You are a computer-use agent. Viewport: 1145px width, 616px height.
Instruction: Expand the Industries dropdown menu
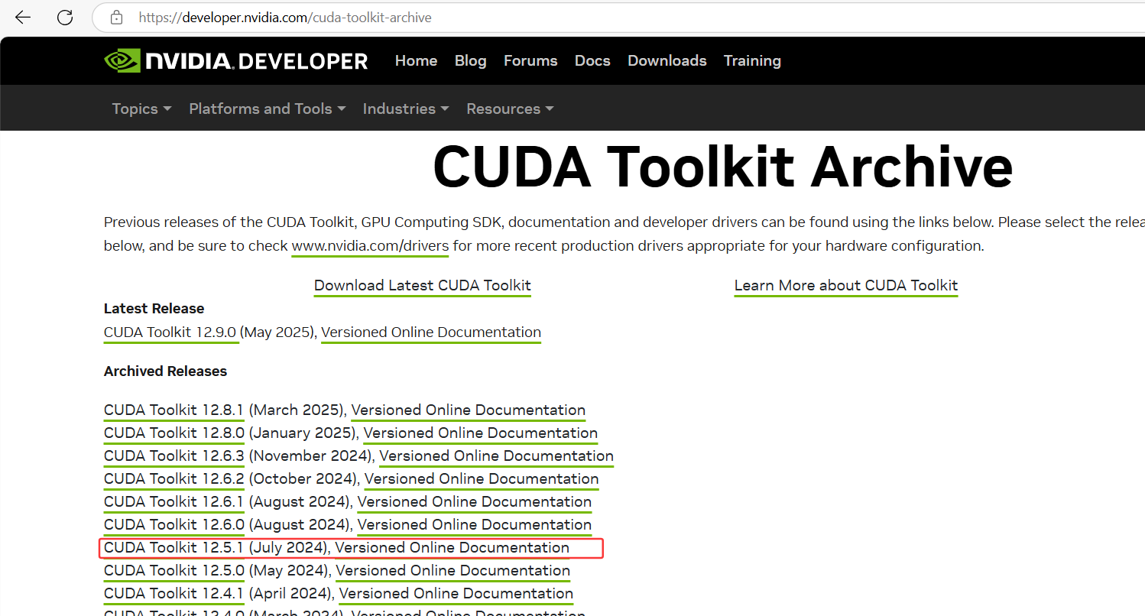pyautogui.click(x=404, y=109)
